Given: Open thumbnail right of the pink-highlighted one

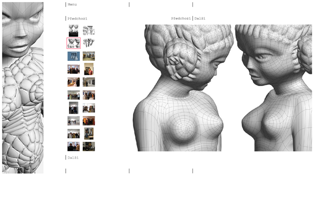Looking at the screenshot, I should (x=89, y=43).
